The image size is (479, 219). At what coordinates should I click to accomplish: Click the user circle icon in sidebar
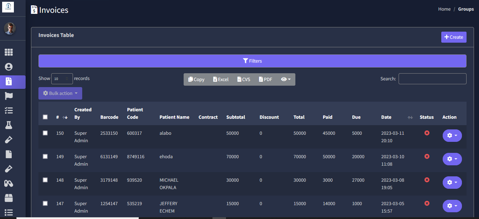click(9, 67)
